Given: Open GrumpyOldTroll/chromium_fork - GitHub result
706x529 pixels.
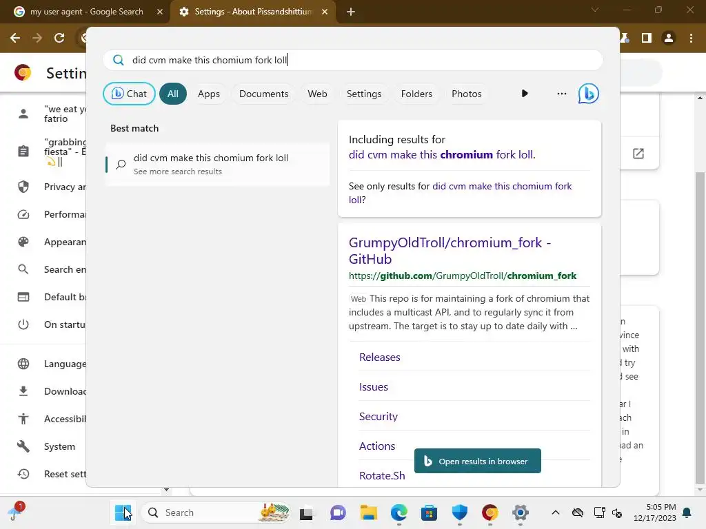Looking at the screenshot, I should (450, 251).
